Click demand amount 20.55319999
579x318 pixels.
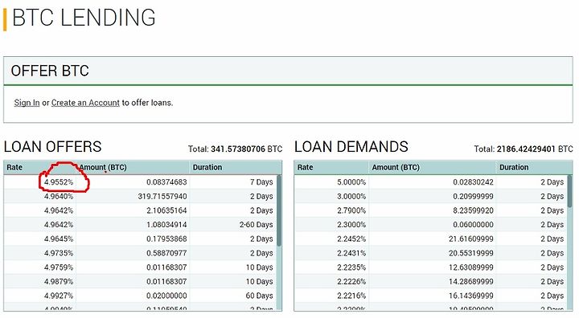(471, 253)
